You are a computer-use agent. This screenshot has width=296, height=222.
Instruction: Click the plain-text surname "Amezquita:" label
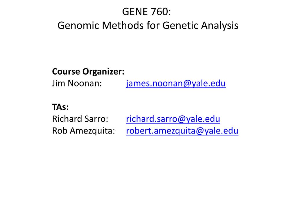click(x=92, y=131)
